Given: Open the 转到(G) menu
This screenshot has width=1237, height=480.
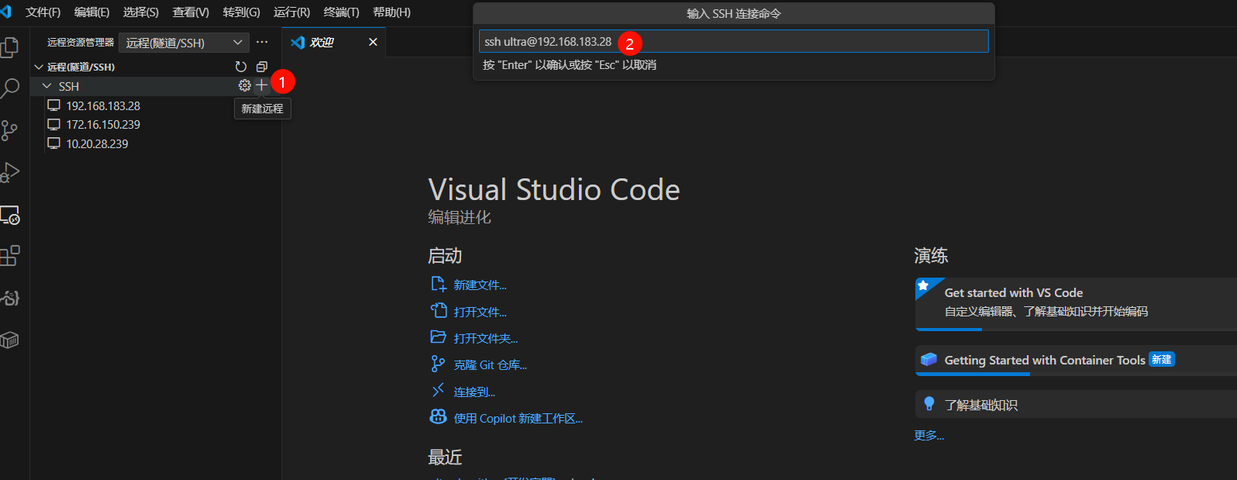Looking at the screenshot, I should pos(241,12).
